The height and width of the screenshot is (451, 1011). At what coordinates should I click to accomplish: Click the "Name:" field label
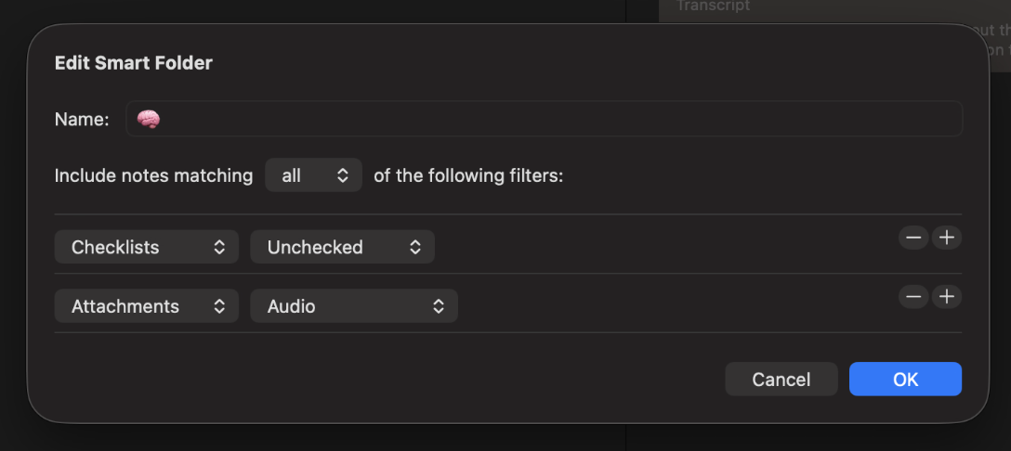tap(82, 120)
